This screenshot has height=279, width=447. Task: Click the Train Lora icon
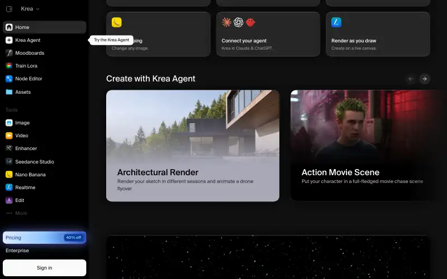pyautogui.click(x=9, y=66)
